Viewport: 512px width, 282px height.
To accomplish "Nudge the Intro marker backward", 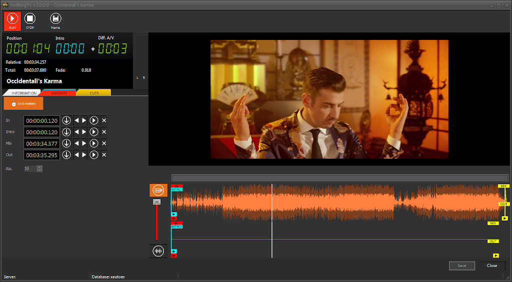I will tap(76, 132).
